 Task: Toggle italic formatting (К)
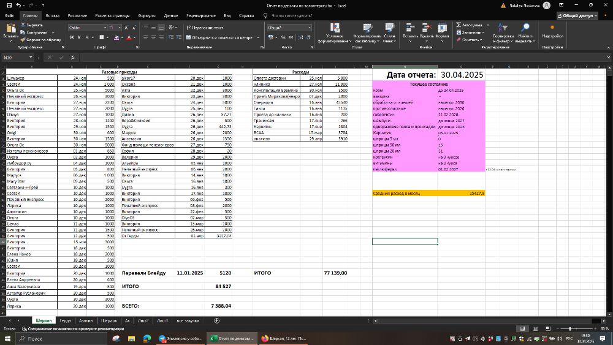[80, 37]
